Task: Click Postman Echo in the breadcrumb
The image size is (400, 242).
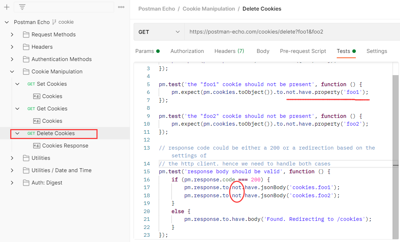Action: click(x=157, y=9)
